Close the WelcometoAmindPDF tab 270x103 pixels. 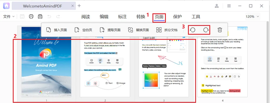coord(72,6)
